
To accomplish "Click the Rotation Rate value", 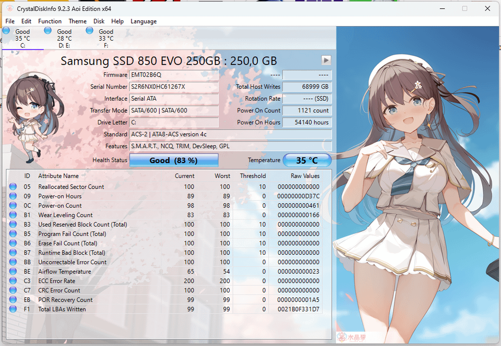I will [307, 98].
